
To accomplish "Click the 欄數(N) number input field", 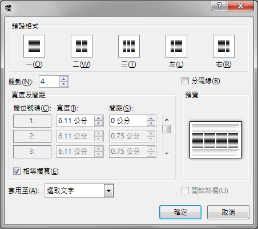I will 49,81.
